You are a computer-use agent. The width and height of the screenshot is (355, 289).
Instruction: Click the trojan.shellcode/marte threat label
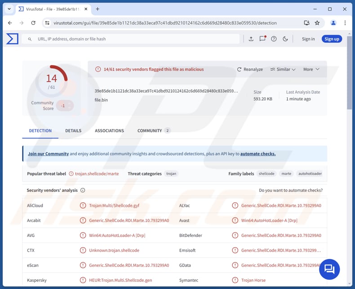click(x=97, y=174)
